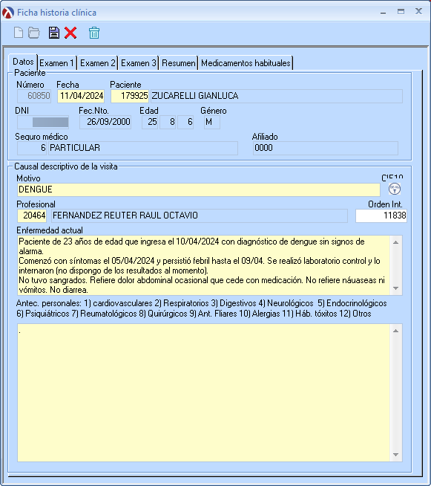Save the record with the floppy disk icon

click(x=54, y=33)
